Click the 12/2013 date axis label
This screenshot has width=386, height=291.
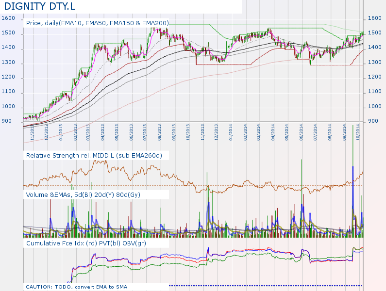click(216, 132)
